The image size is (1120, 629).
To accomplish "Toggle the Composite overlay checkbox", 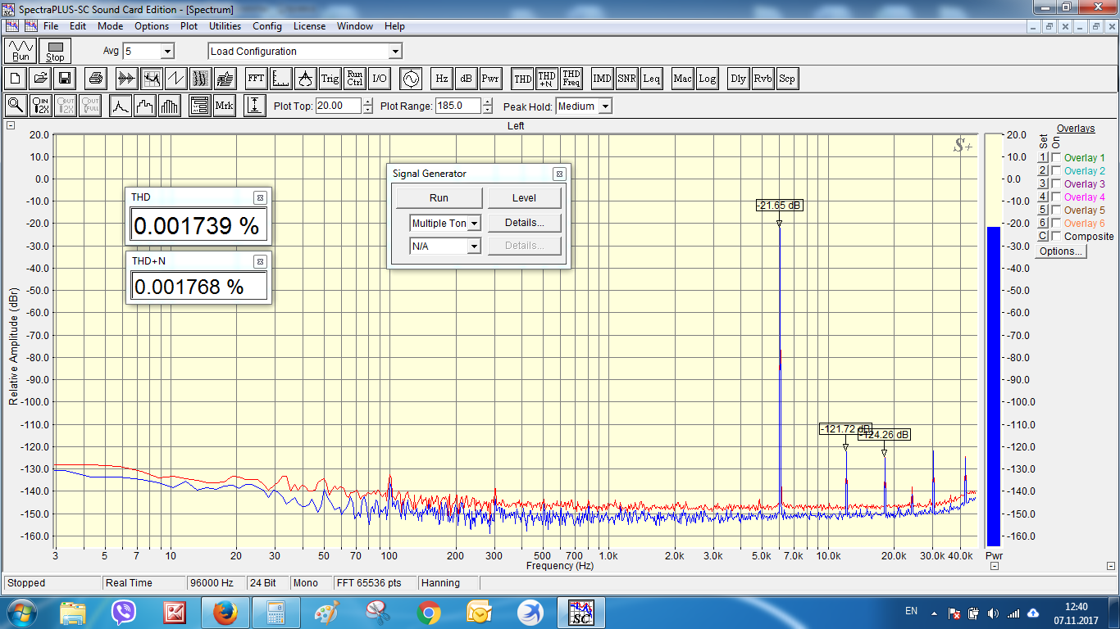I will 1056,237.
